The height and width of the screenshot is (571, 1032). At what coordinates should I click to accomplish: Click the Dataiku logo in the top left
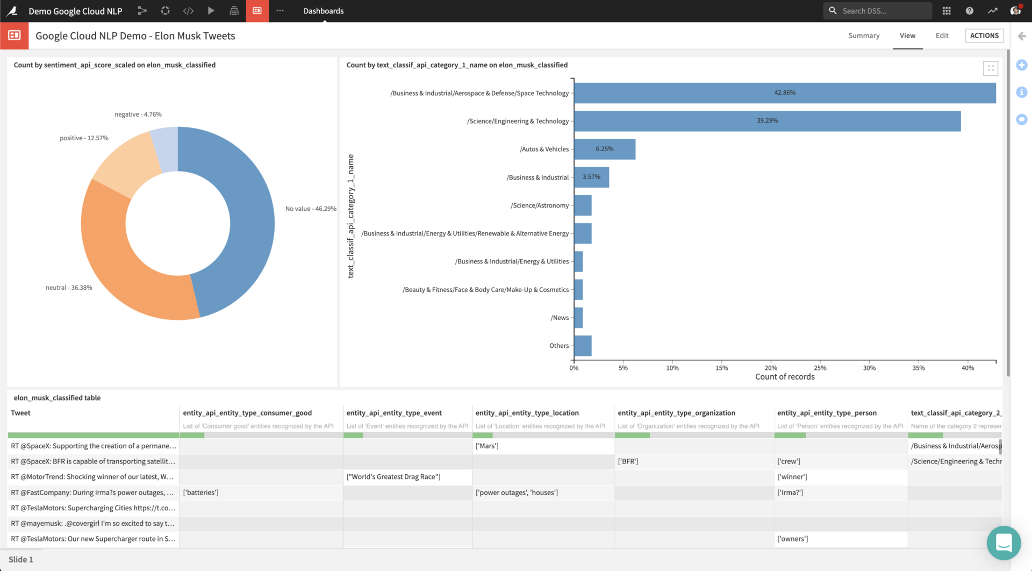[x=12, y=11]
